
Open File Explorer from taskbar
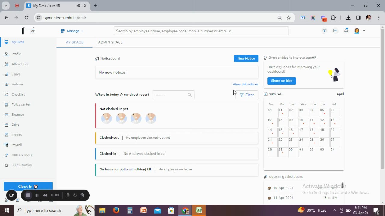(x=102, y=211)
